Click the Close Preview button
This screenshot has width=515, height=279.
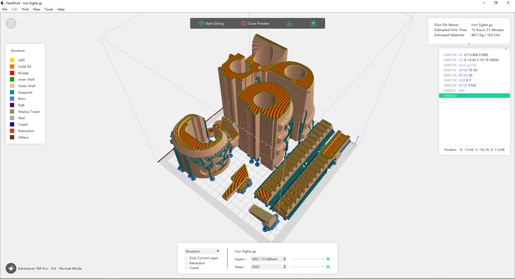pyautogui.click(x=255, y=23)
